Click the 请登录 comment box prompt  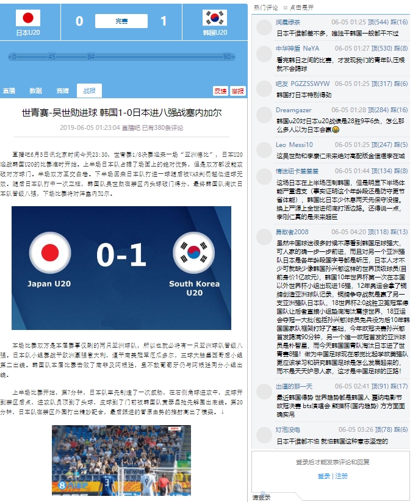tap(261, 498)
